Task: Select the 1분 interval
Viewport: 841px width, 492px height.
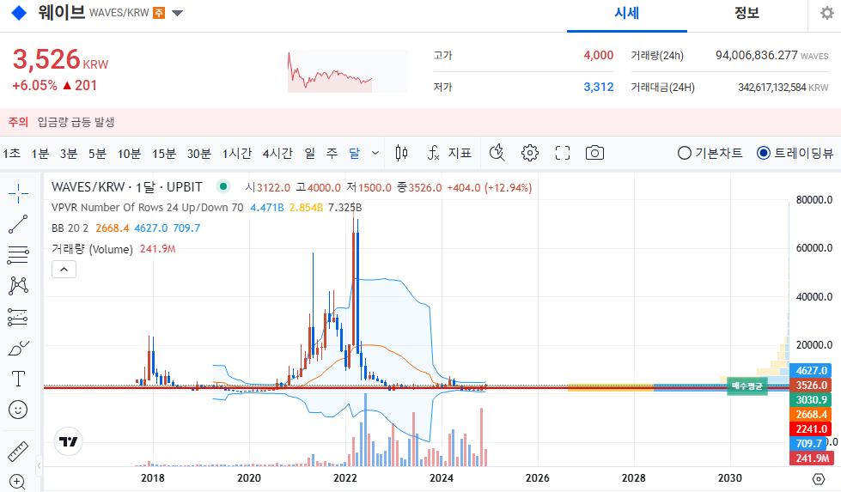Action: pyautogui.click(x=40, y=154)
